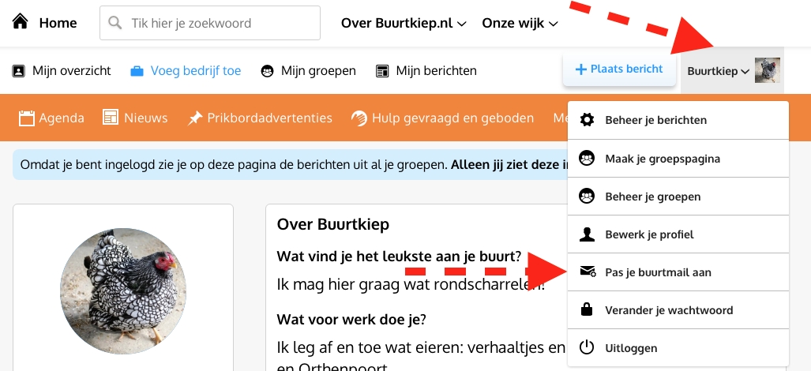Select Beheer je berichten menu entry
Screen dimensions: 811x371
[655, 121]
